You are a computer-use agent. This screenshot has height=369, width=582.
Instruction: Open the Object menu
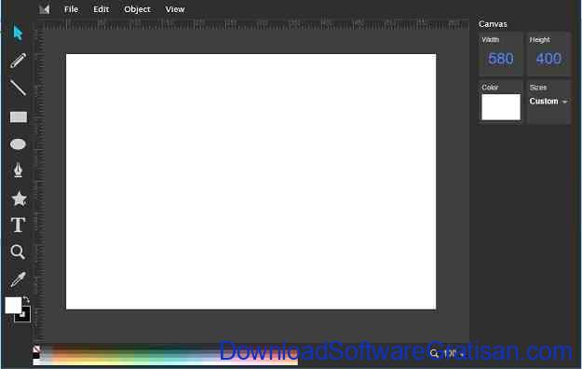click(x=137, y=9)
